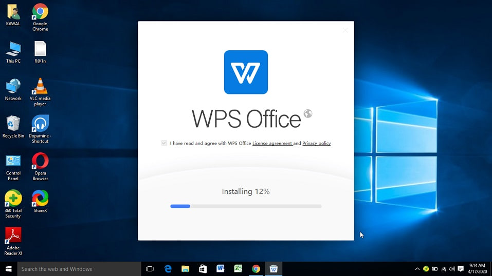Open 360 Total Security desktop icon
Viewport: 492px width, 276px height.
13,199
